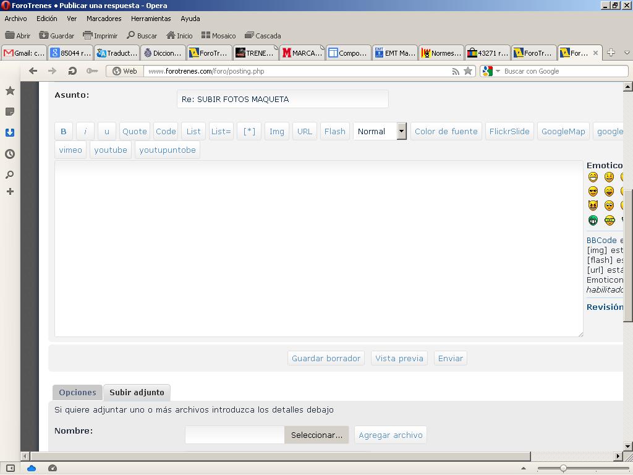Expand the tab list arrow at right
The width and height of the screenshot is (633, 475).
[627, 53]
